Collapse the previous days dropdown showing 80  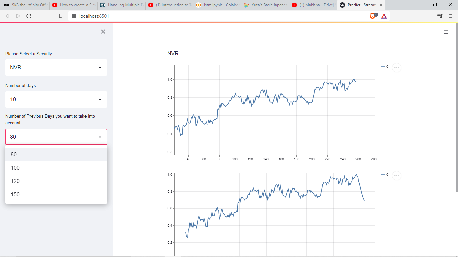[100, 137]
